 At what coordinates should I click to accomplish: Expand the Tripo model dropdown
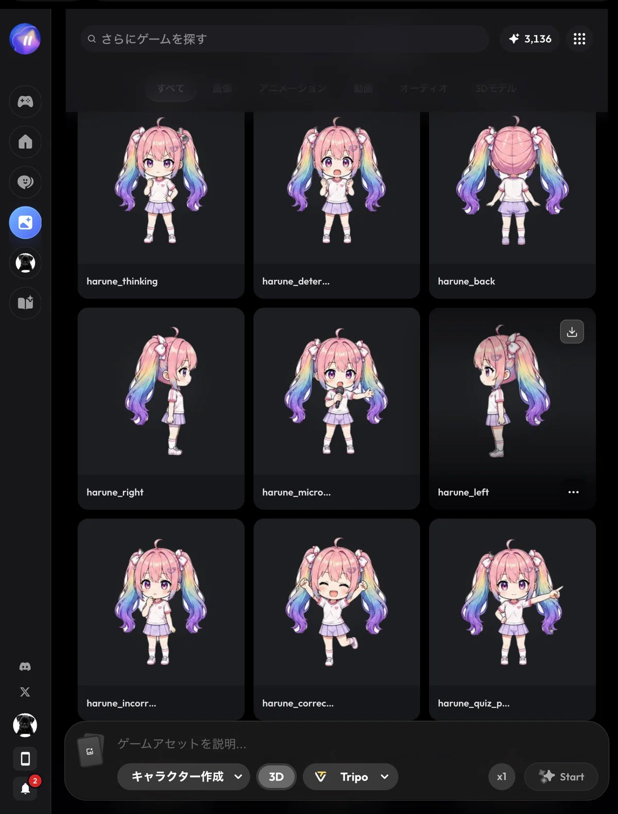tap(350, 776)
